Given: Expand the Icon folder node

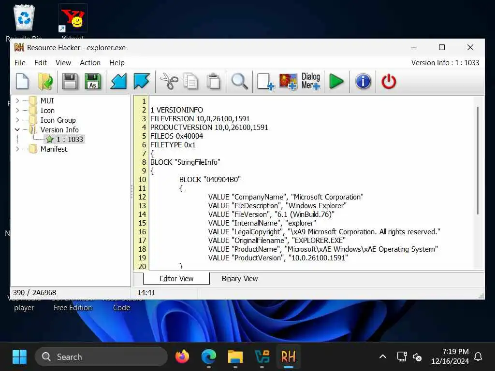Looking at the screenshot, I should click(17, 111).
